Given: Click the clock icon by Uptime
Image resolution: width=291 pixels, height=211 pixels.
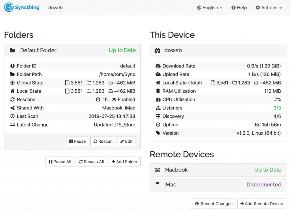Looking at the screenshot, I should (158, 125).
